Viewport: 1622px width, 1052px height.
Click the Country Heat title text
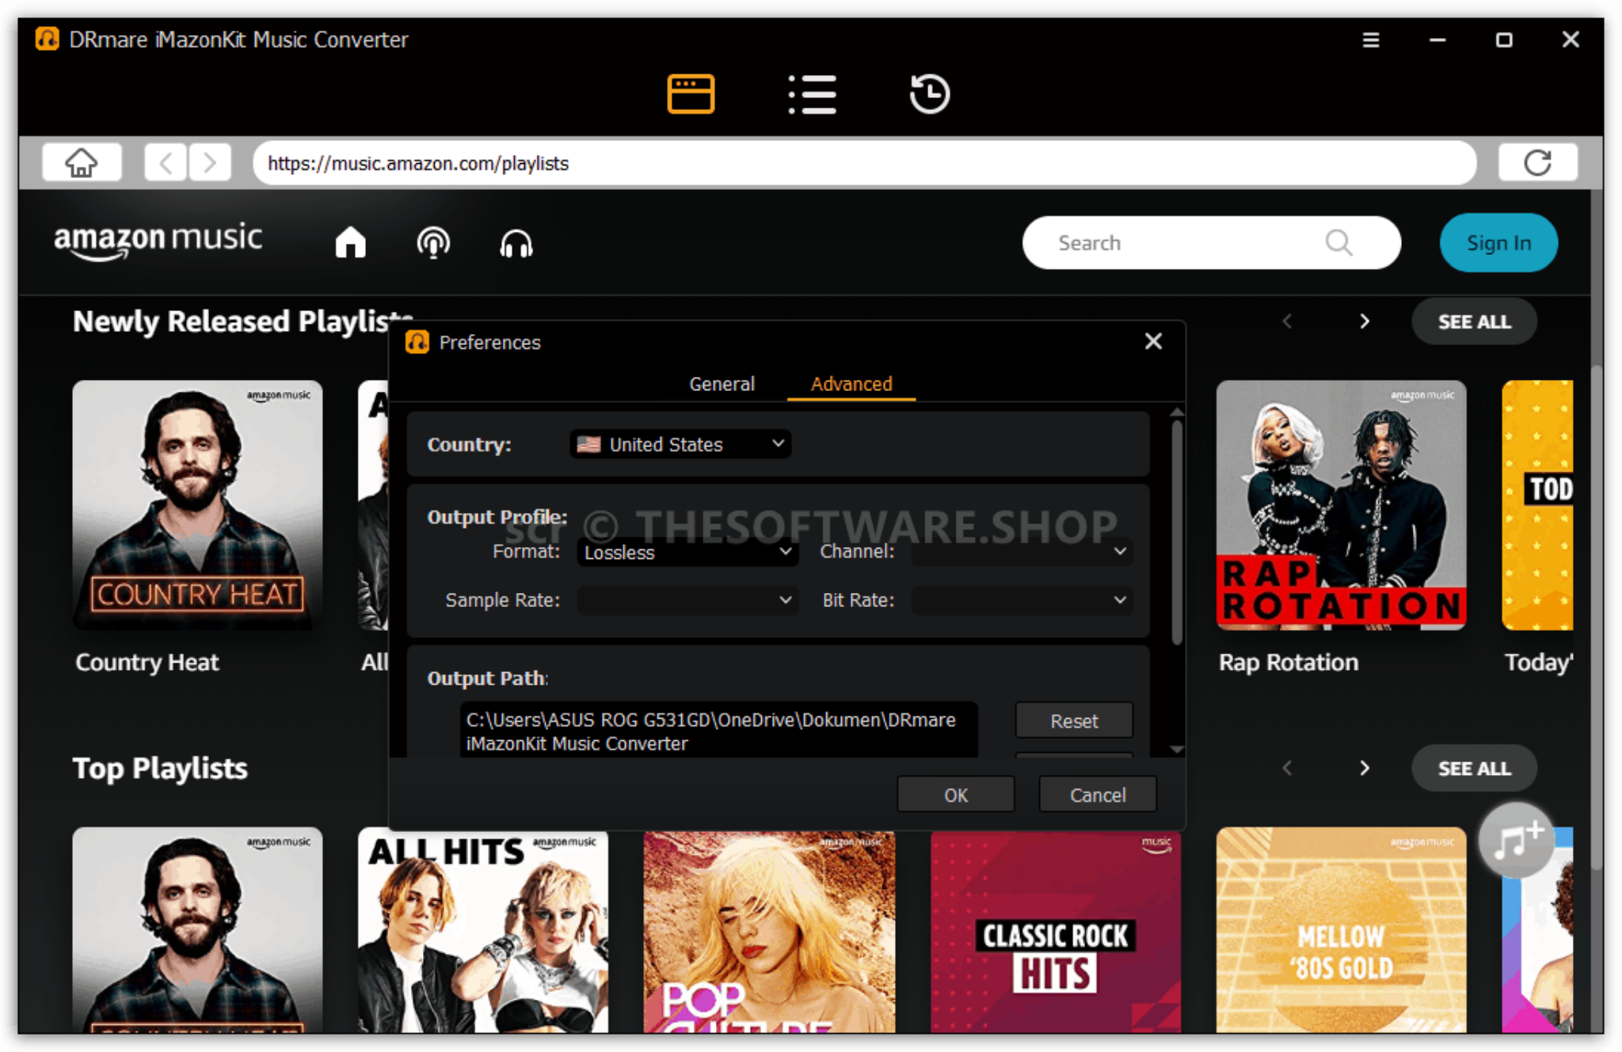147,663
